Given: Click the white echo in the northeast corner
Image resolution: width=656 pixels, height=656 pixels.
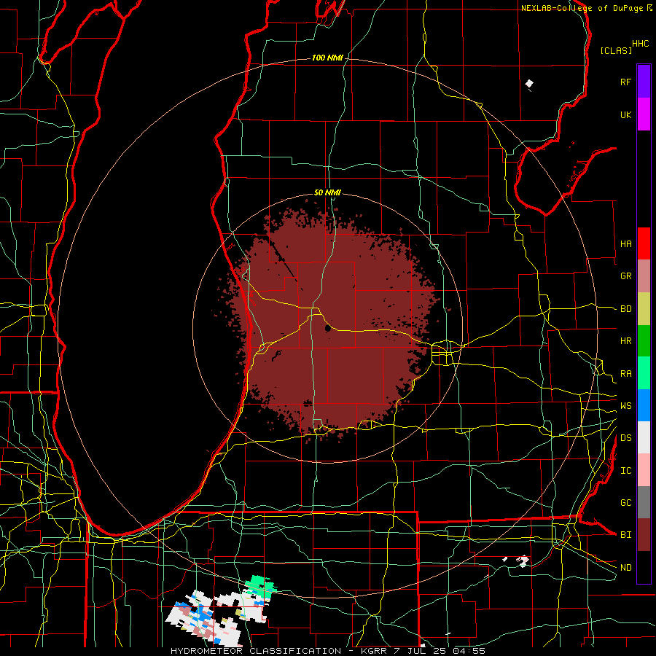Looking at the screenshot, I should click(529, 84).
